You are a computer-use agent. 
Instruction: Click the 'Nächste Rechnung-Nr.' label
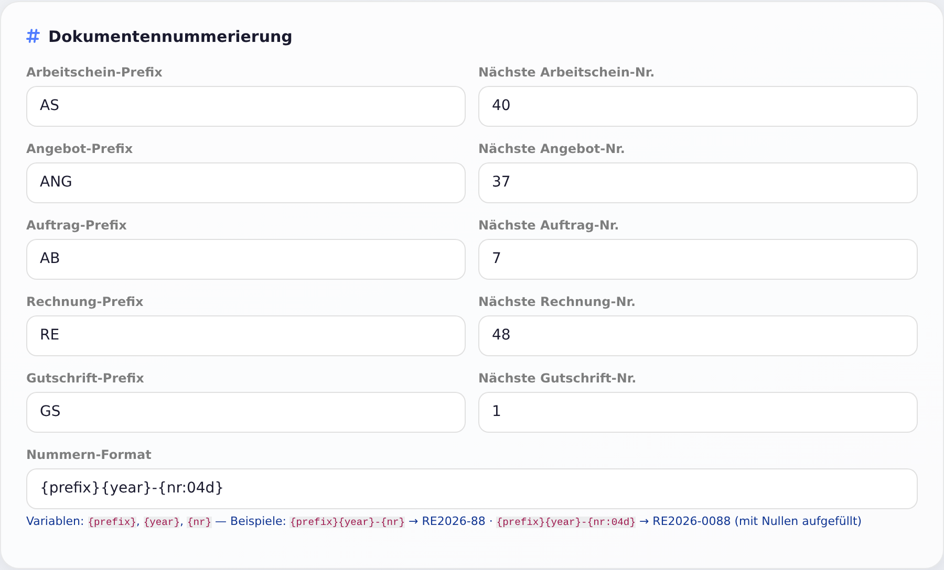(x=557, y=302)
